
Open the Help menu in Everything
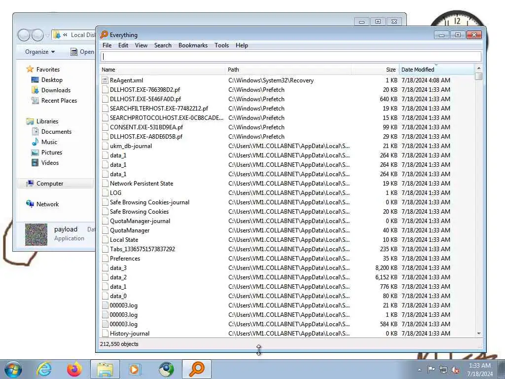pyautogui.click(x=242, y=45)
